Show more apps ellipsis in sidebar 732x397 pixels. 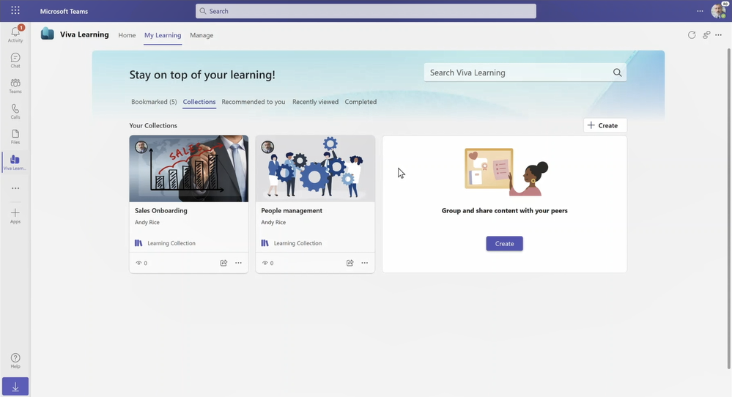(15, 188)
